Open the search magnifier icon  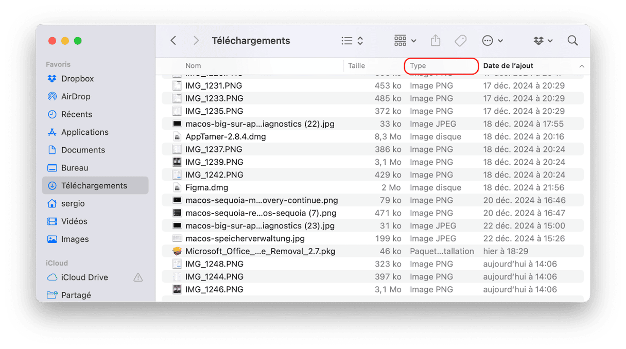tap(572, 41)
